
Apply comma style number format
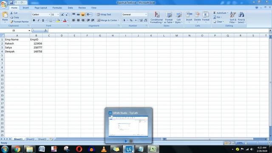[x=136, y=20]
